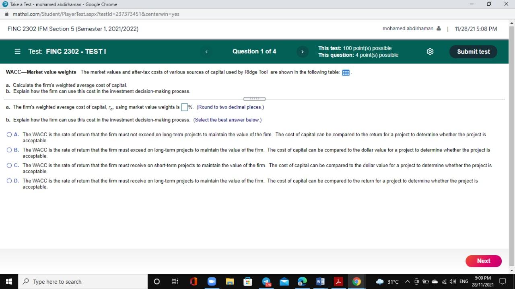Image resolution: width=515 pixels, height=289 pixels.
Task: Click the previous question chevron arrow
Action: point(206,51)
